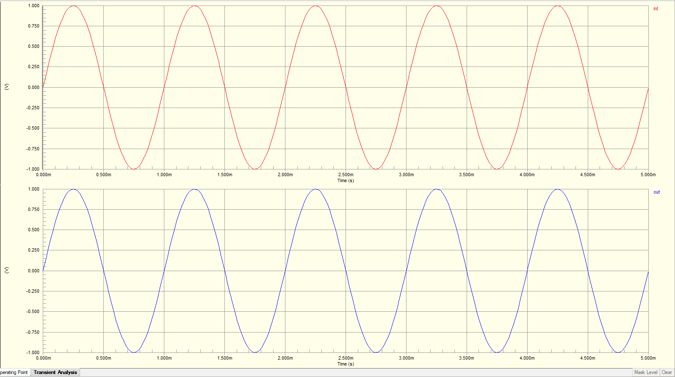The image size is (675, 377).
Task: Click the 5.000m tick on bottom plot
Action: 648,358
